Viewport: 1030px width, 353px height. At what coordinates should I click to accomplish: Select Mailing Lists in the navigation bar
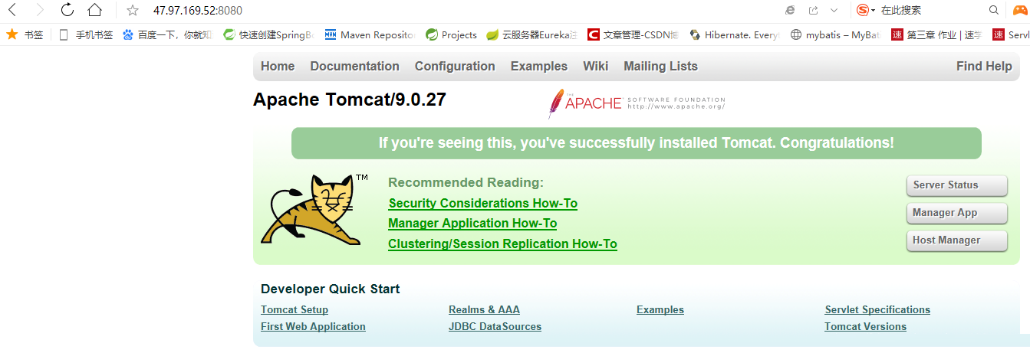[660, 66]
